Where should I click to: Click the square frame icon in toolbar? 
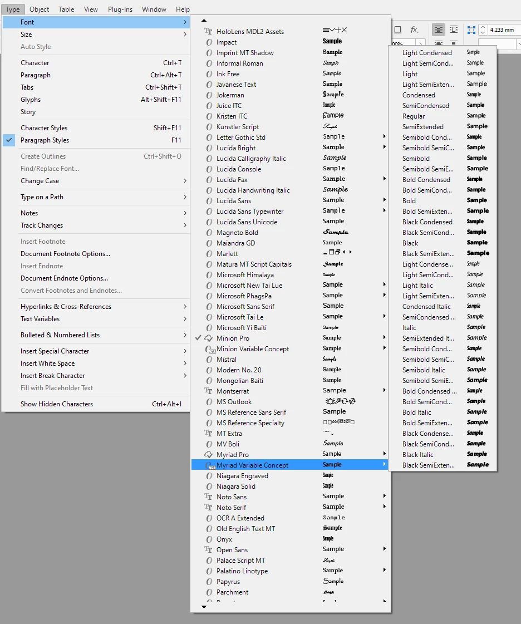tap(397, 30)
